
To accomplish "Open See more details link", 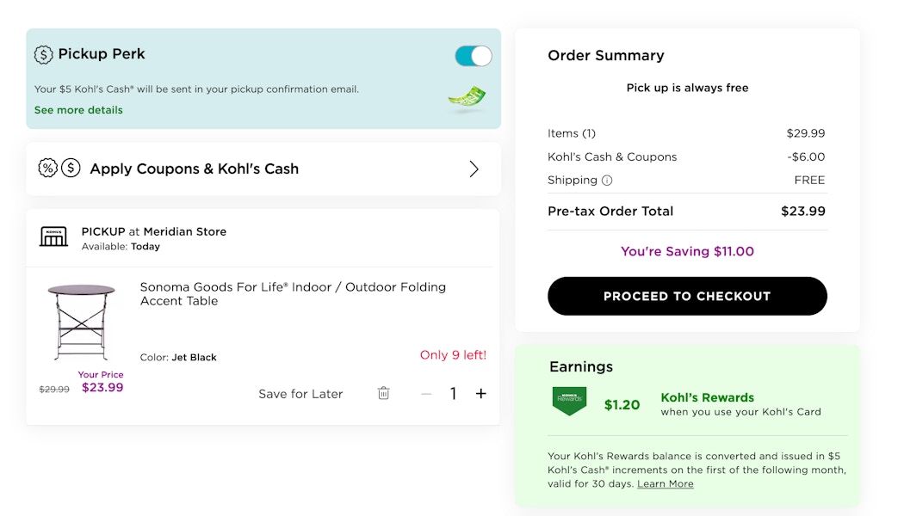I will [x=78, y=110].
